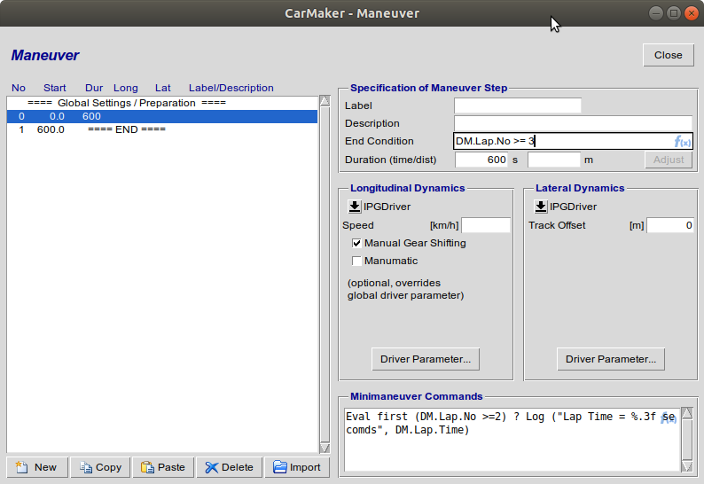This screenshot has height=484, width=704.
Task: Maximize the CarMaker Maneuver window
Action: pos(674,13)
